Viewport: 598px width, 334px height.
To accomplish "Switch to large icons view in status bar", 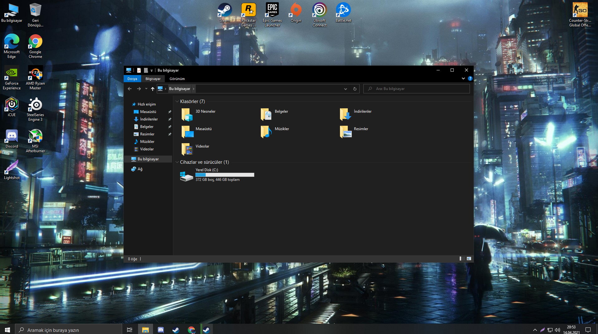I will coord(469,259).
